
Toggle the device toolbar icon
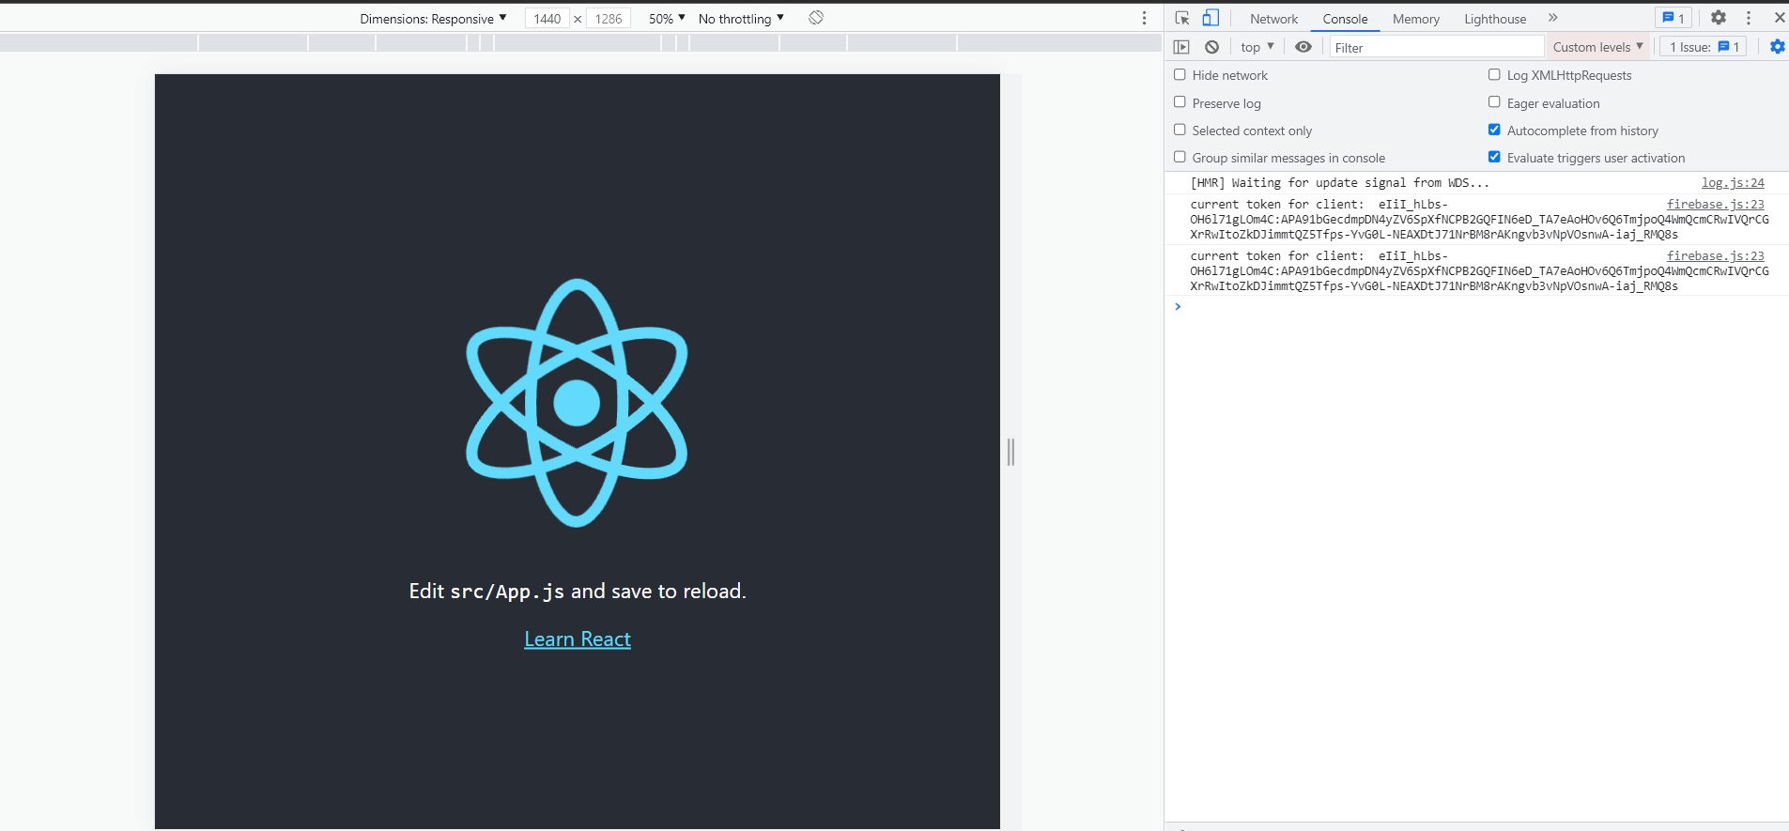click(1211, 18)
